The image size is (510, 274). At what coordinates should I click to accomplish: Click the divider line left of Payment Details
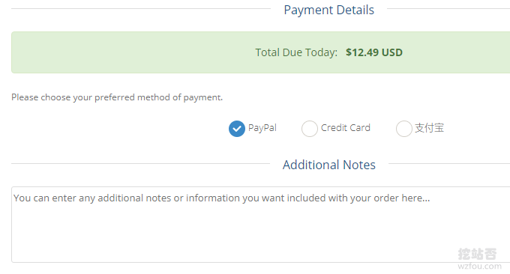(x=141, y=9)
